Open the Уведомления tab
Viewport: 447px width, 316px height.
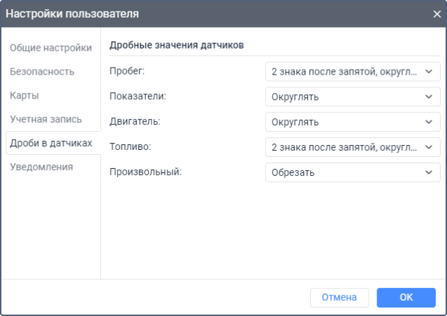[x=42, y=167]
